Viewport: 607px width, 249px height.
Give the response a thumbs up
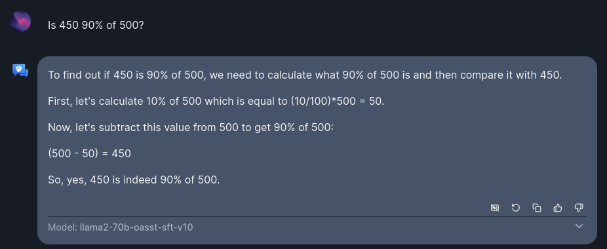coord(557,208)
